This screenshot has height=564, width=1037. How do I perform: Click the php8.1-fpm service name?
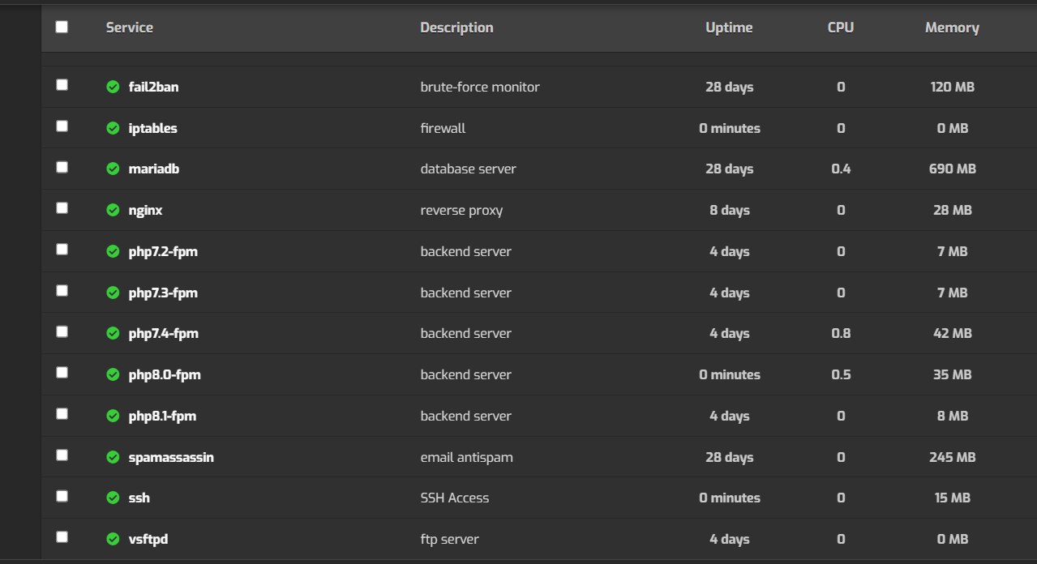pyautogui.click(x=162, y=416)
